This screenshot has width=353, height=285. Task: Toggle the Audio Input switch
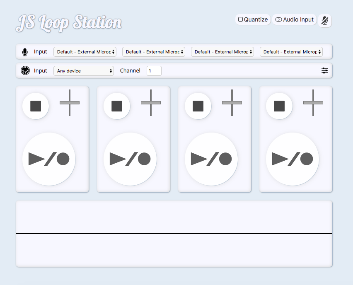coord(278,19)
